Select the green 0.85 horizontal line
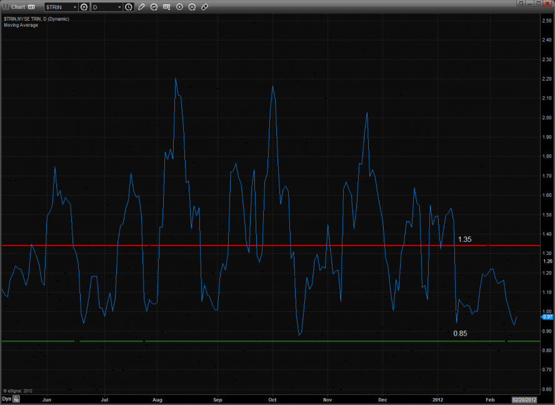The image size is (555, 405). pyautogui.click(x=271, y=341)
